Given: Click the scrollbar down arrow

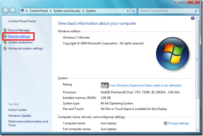Looking at the screenshot, I should pos(197,130).
